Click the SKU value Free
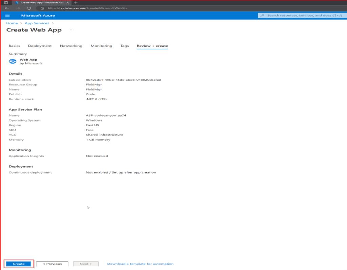The image size is (347, 270). pos(89,130)
